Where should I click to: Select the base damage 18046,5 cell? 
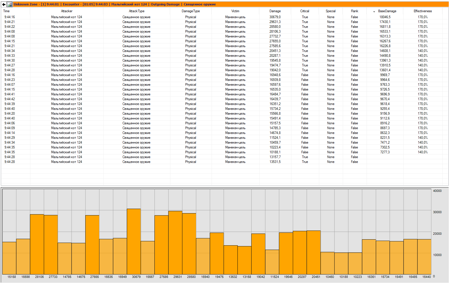point(385,17)
